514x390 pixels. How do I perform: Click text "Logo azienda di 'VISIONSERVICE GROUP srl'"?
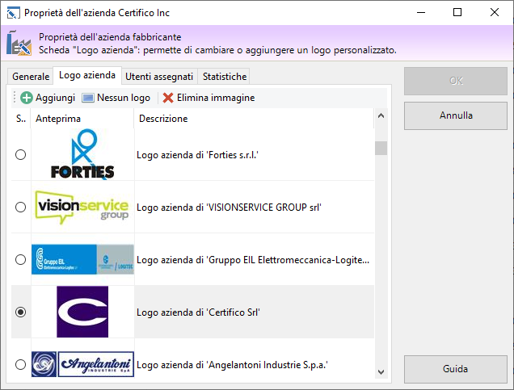[229, 208]
